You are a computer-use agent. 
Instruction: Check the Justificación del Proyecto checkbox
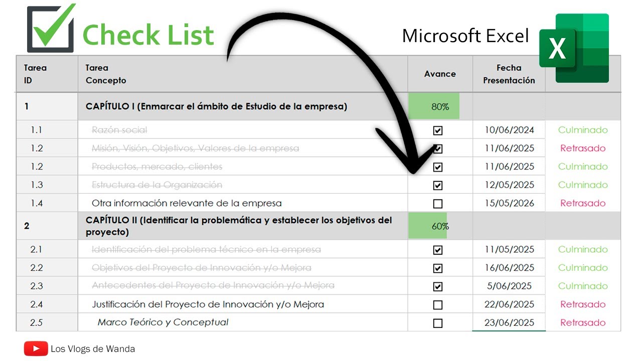[x=438, y=305]
